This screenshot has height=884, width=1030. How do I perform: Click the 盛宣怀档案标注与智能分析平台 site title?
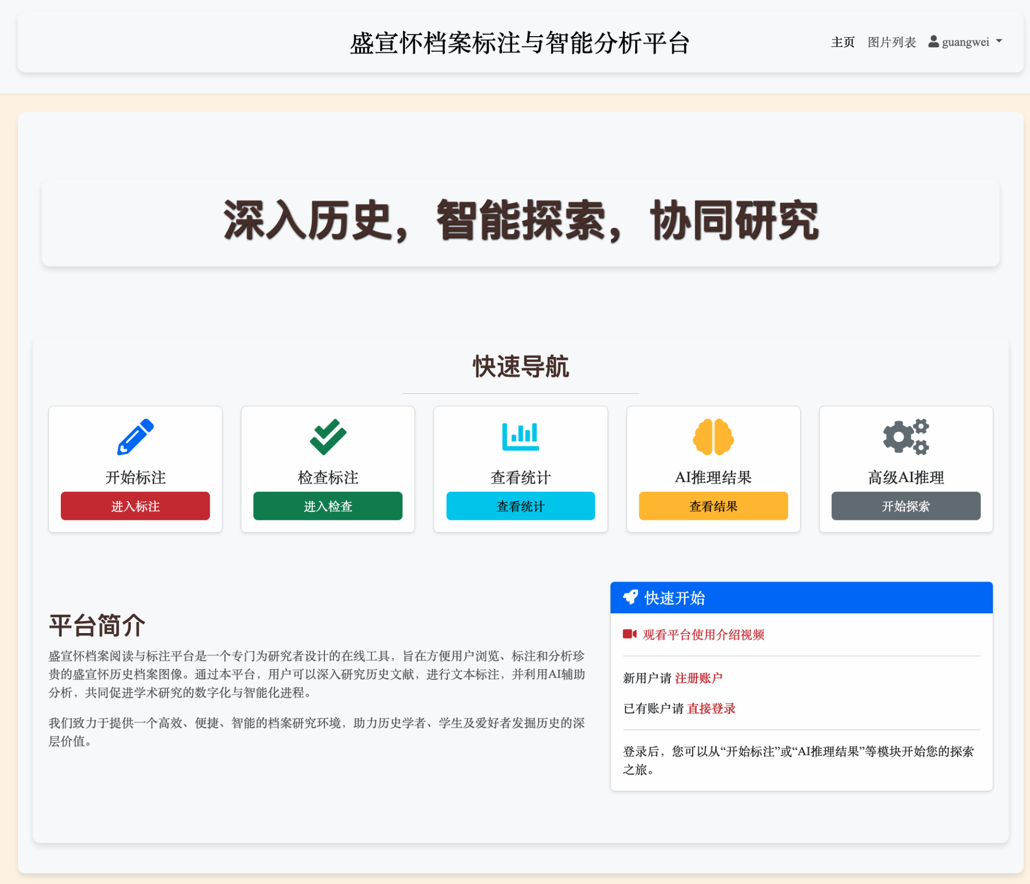[x=520, y=43]
